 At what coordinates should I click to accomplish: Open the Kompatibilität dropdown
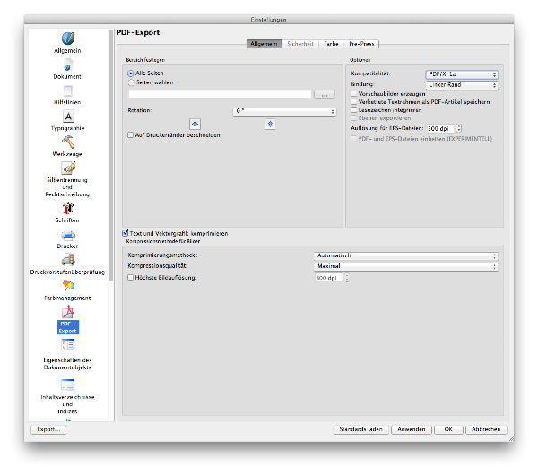[x=461, y=74]
